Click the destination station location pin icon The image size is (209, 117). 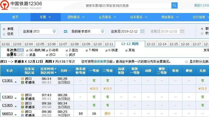coord(102,31)
